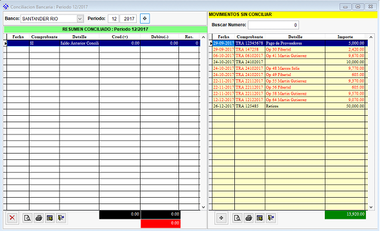Click exit door icon in left toolbar
The width and height of the screenshot is (380, 231).
61,218
